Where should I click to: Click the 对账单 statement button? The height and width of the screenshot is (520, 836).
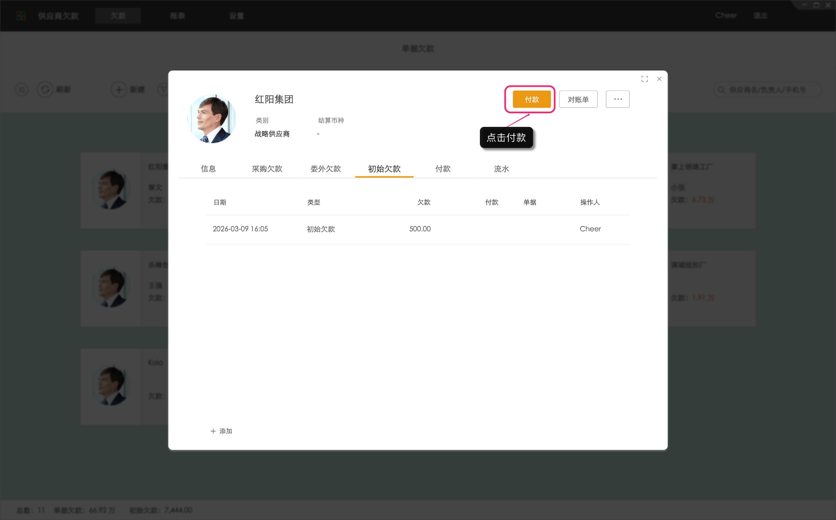click(578, 99)
